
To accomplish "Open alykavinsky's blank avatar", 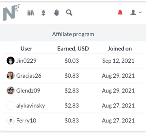I will pyautogui.click(x=10, y=105).
